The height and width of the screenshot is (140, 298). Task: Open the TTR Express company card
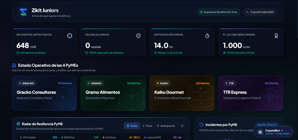point(251,93)
